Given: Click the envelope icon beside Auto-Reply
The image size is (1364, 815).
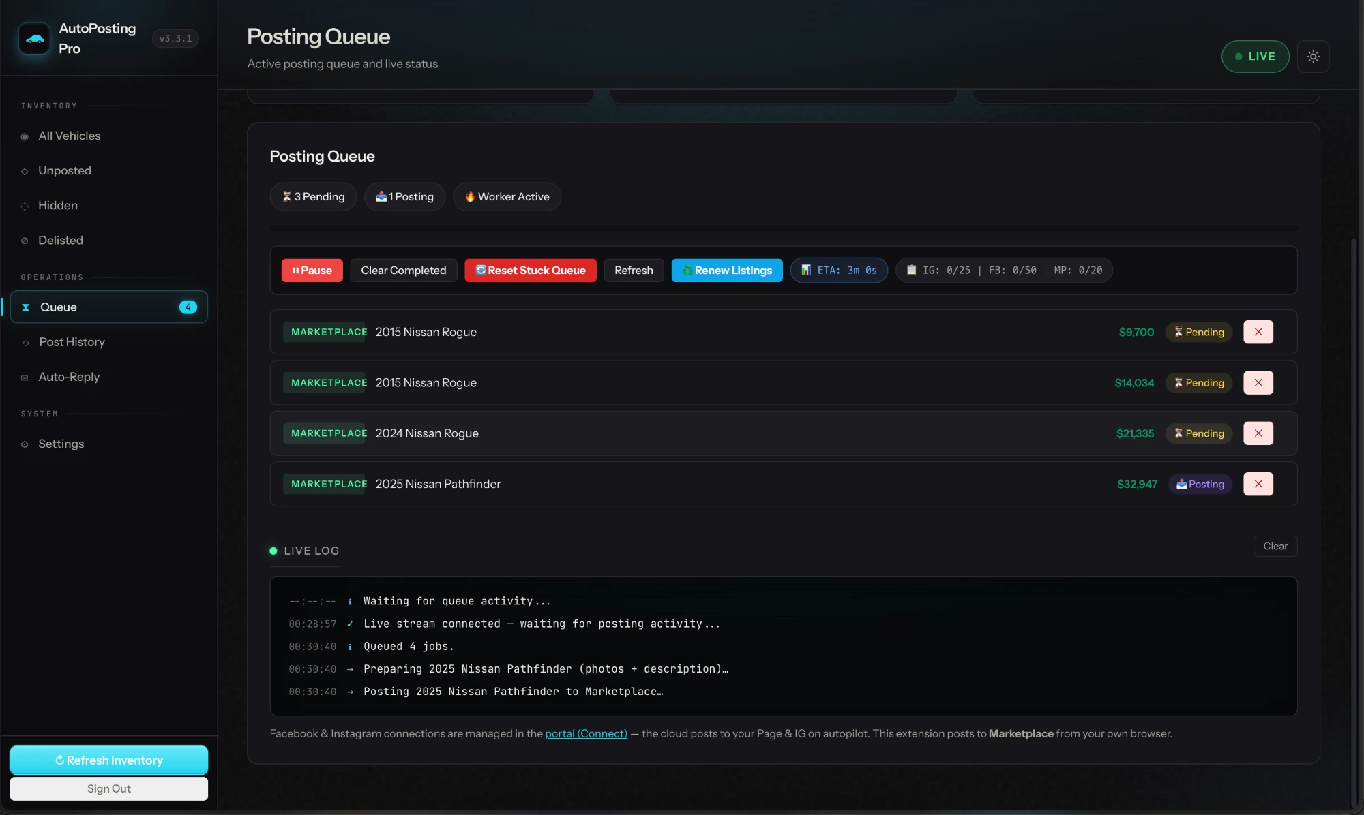Looking at the screenshot, I should tap(25, 378).
